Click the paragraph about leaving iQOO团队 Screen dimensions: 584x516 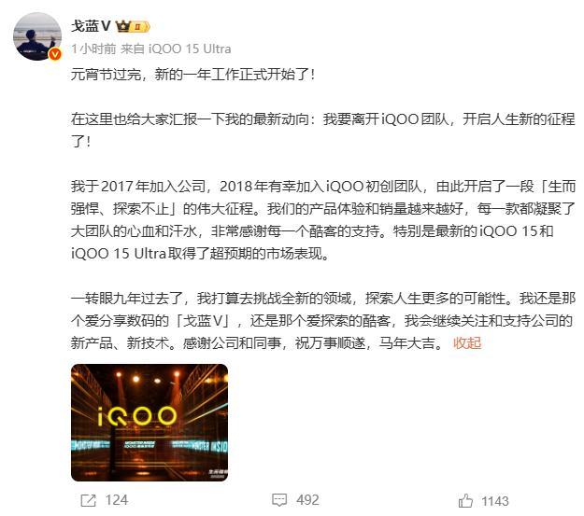pos(323,131)
